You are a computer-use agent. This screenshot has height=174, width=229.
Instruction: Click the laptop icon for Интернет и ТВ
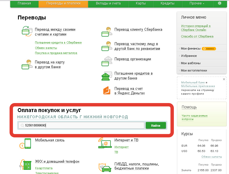pyautogui.click(x=105, y=143)
